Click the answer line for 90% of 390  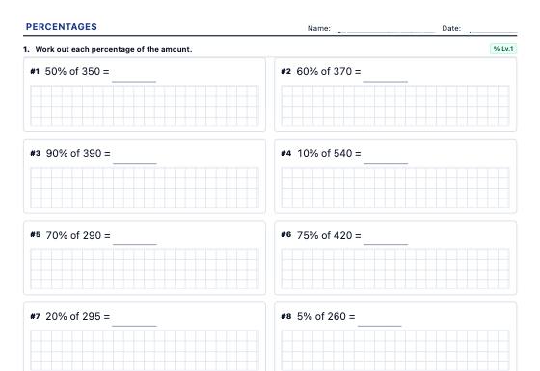click(135, 163)
